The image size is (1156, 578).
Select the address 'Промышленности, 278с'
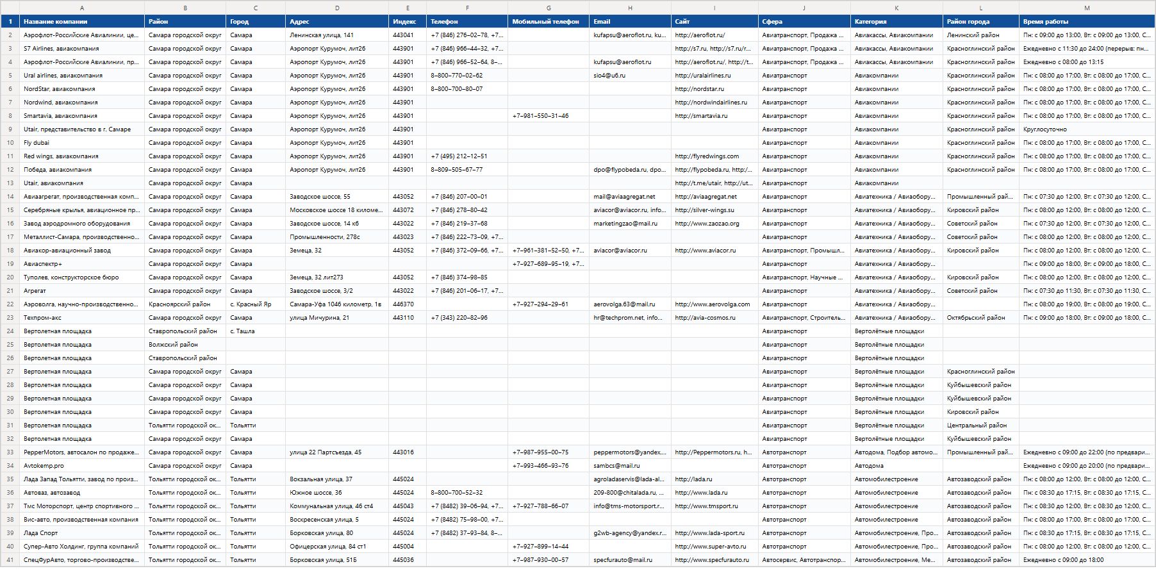(x=337, y=237)
